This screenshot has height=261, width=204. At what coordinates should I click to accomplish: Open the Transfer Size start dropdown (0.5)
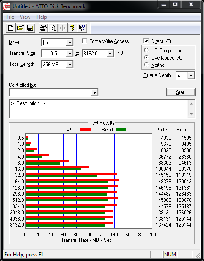click(x=69, y=54)
